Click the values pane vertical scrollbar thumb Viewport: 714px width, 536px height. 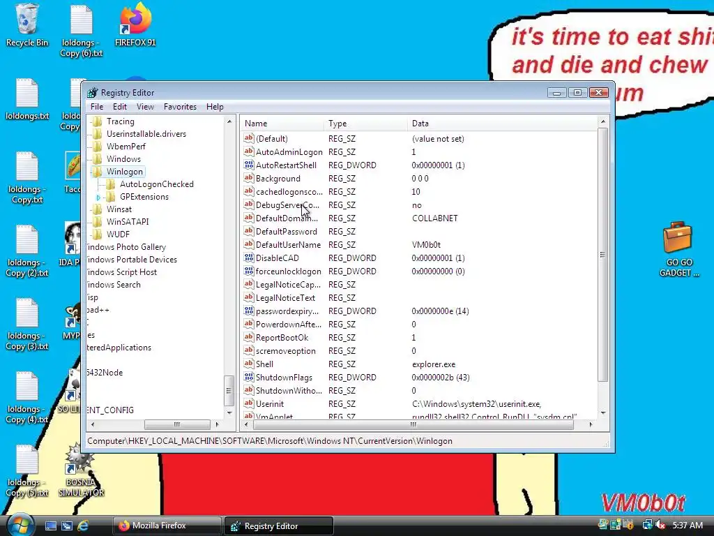[x=602, y=255]
